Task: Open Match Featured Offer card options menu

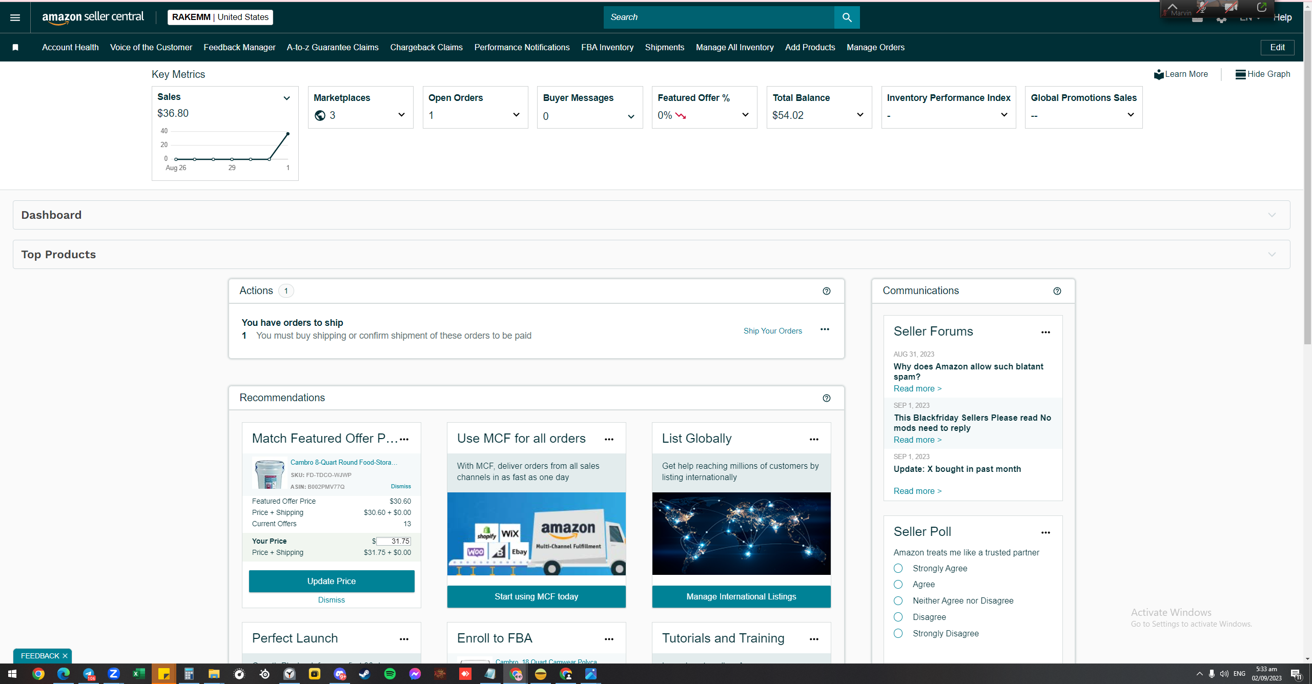Action: coord(404,439)
